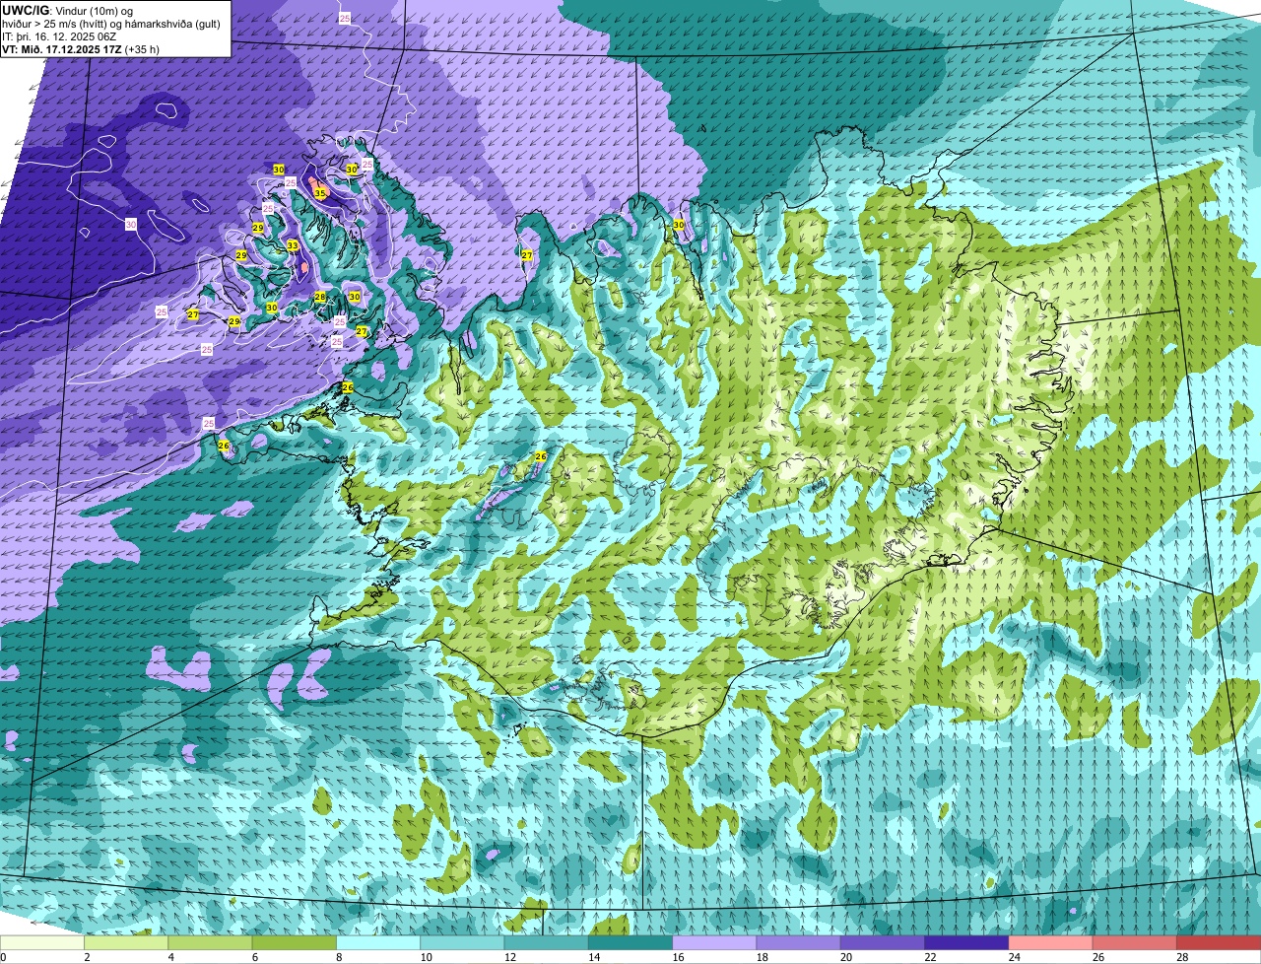This screenshot has height=964, width=1261.
Task: Select the white 30 gust contour label
Action: 131,225
